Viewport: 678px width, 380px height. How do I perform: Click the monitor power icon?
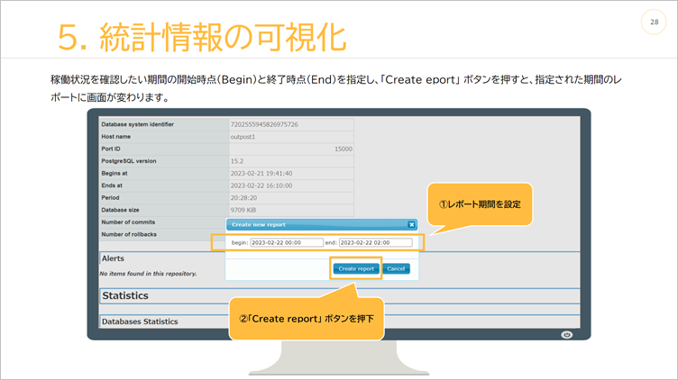(566, 335)
